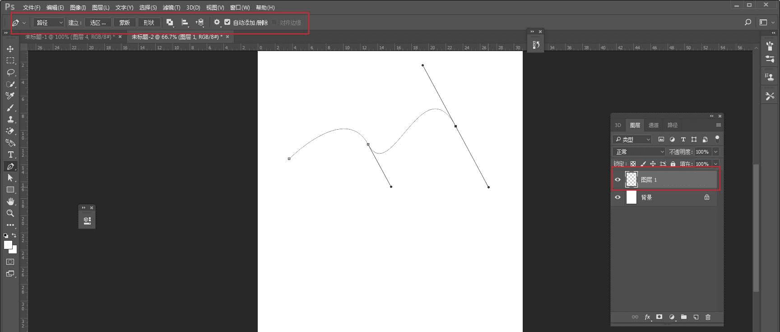Toggle the Auto Add/Delete checkbox
Viewport: 780px width, 332px height.
[x=227, y=22]
